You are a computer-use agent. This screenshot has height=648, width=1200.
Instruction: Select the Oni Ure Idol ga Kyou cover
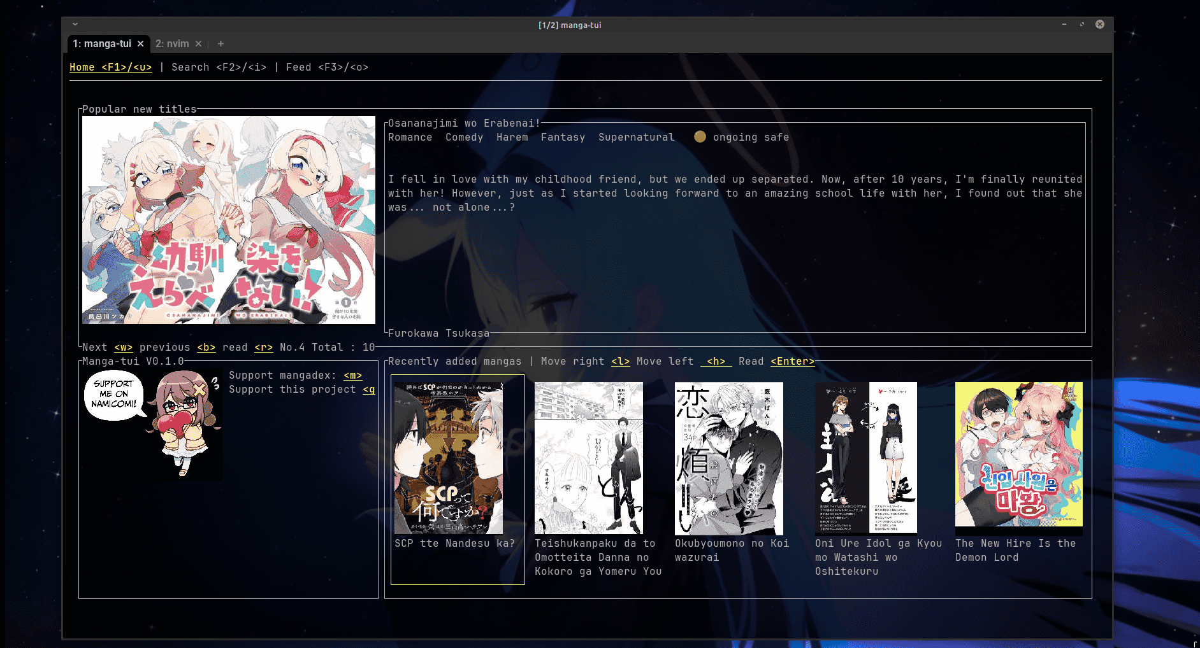[866, 458]
